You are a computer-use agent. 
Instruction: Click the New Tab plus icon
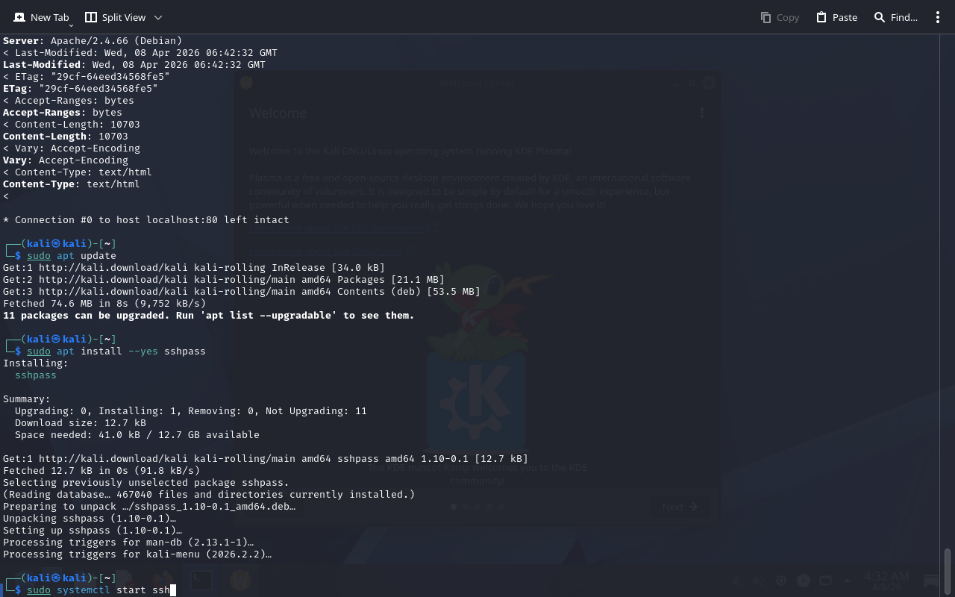(19, 17)
